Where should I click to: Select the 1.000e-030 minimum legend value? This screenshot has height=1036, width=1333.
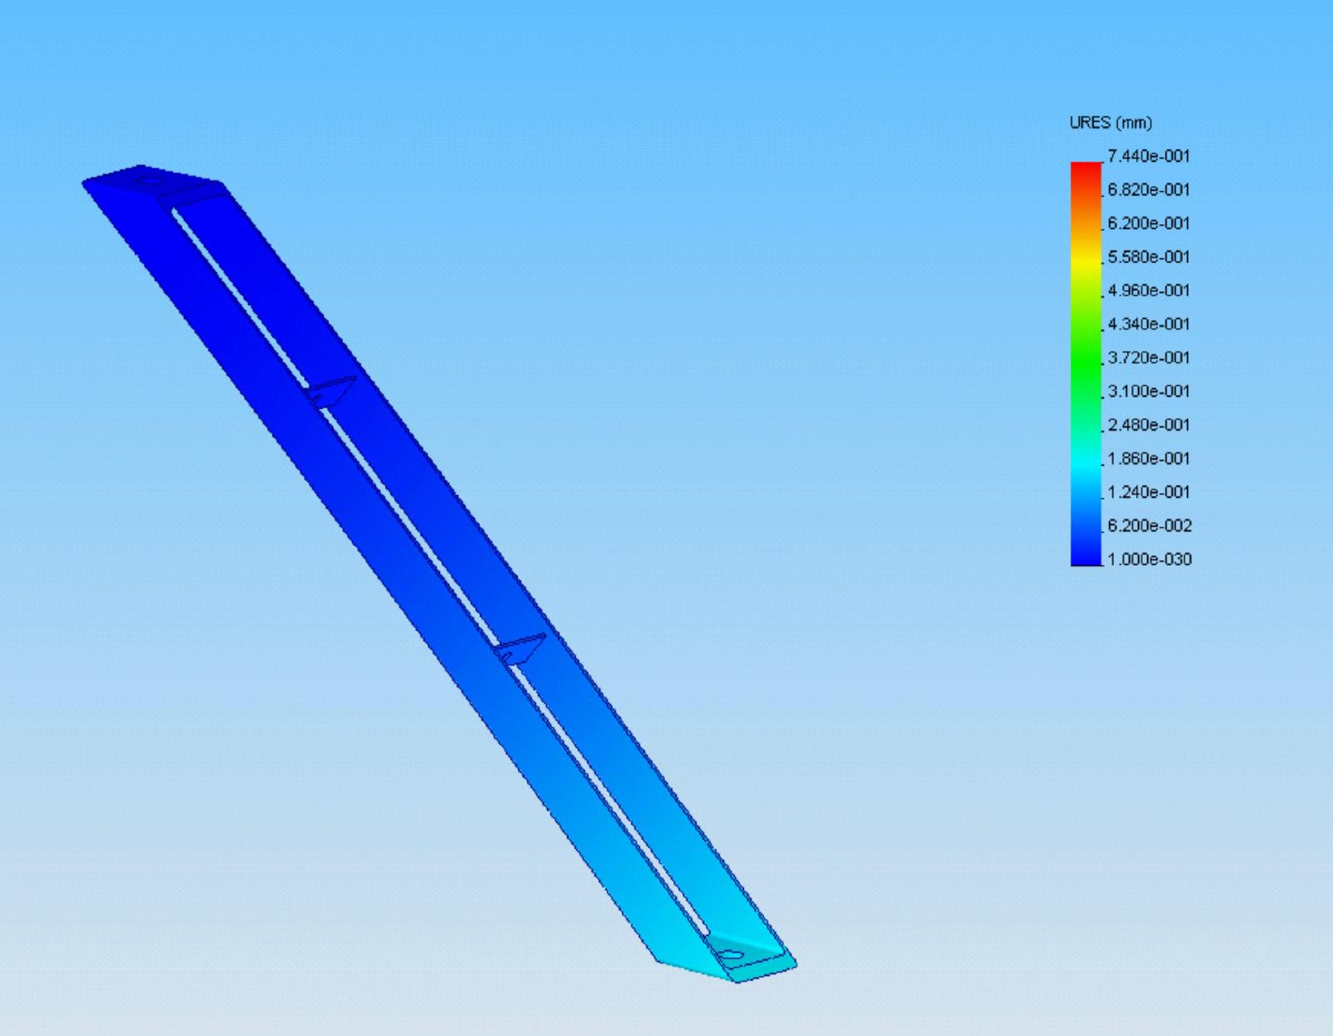point(1150,559)
